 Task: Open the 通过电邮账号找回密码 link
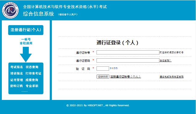pyautogui.click(x=171, y=77)
